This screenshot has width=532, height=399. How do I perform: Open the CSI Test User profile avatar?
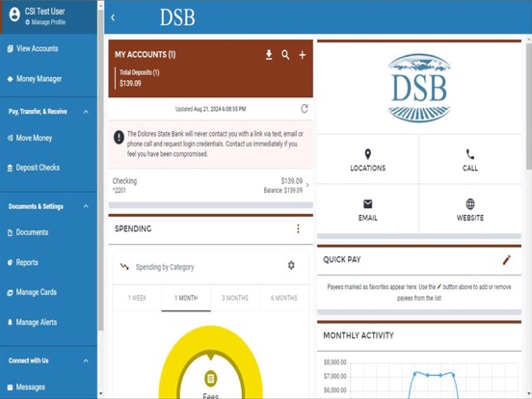point(14,14)
